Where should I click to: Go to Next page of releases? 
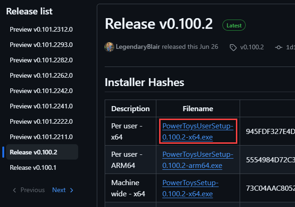click(63, 190)
